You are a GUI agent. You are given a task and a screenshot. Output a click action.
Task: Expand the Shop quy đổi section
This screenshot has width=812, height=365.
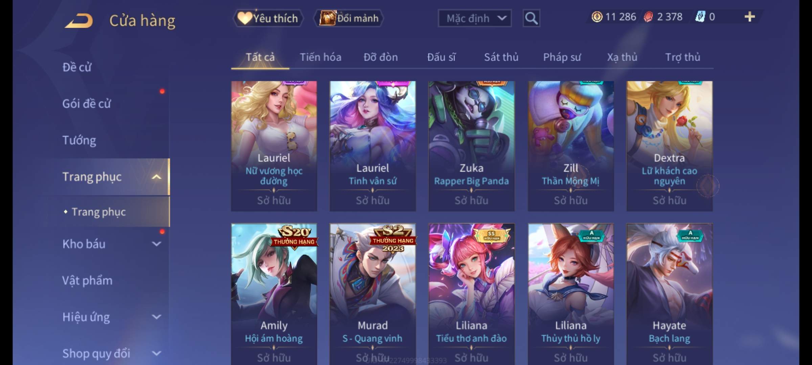[156, 354]
